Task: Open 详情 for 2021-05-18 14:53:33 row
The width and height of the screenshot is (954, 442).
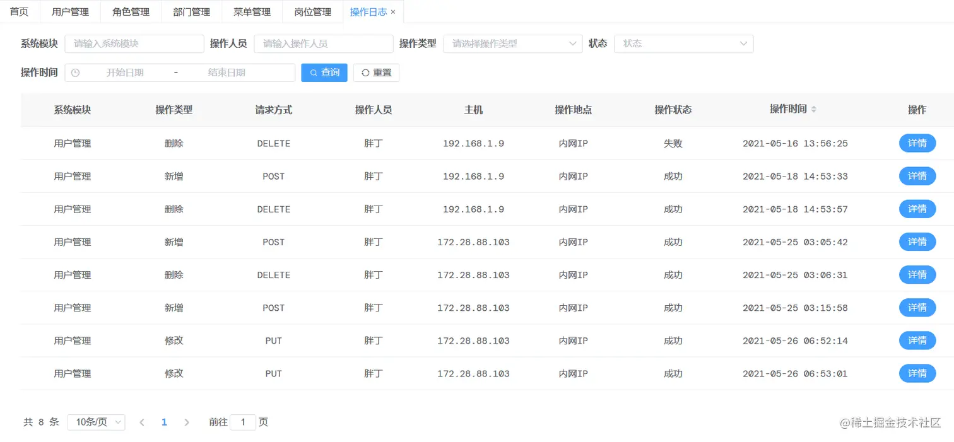Action: pos(917,176)
